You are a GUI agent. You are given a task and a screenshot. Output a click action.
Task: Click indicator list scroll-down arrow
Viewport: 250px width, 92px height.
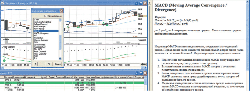click(60, 58)
